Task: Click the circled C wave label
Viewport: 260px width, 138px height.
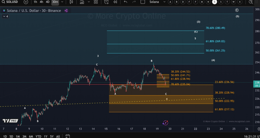Action: tap(237, 10)
